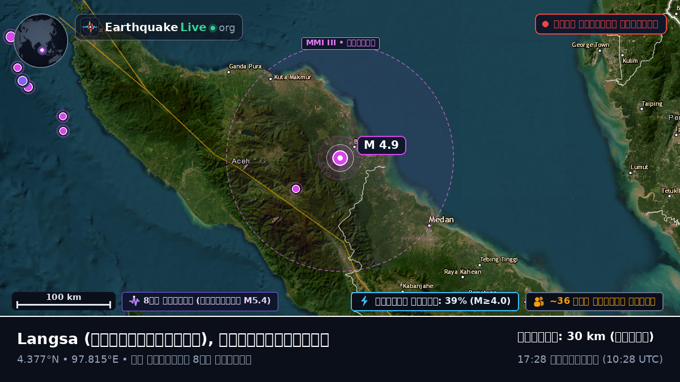680x382 pixels.
Task: Click the Lumut city dot
Action: click(x=630, y=173)
